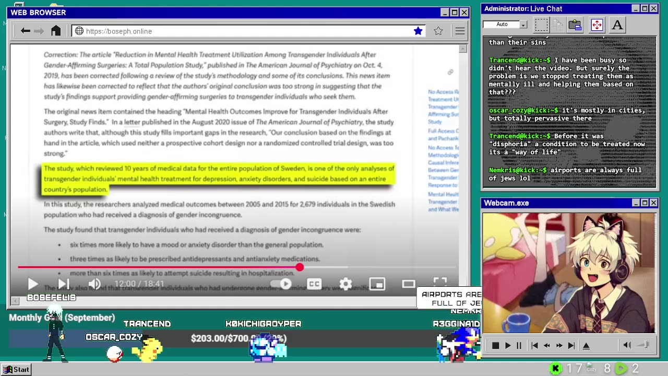
Task: Click play in Webcam.exe controls
Action: pyautogui.click(x=508, y=346)
